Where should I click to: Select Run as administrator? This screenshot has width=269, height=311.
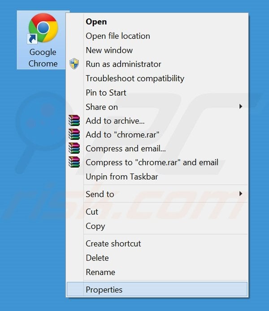(x=157, y=64)
